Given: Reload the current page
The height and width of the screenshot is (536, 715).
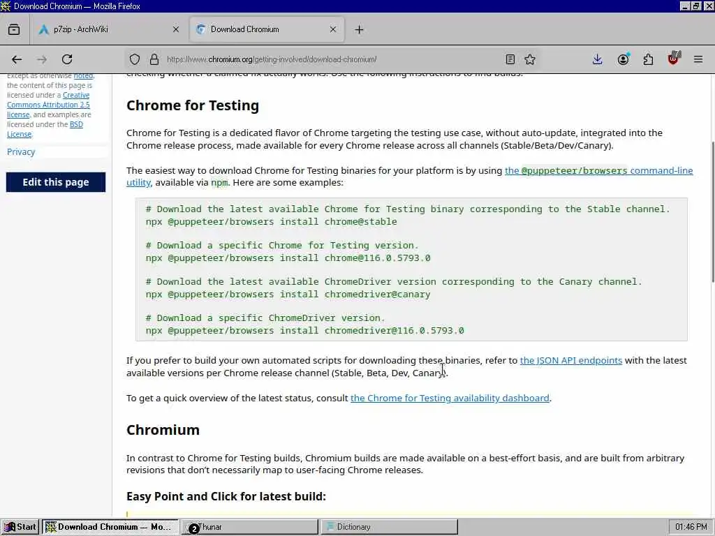Looking at the screenshot, I should pos(67,59).
